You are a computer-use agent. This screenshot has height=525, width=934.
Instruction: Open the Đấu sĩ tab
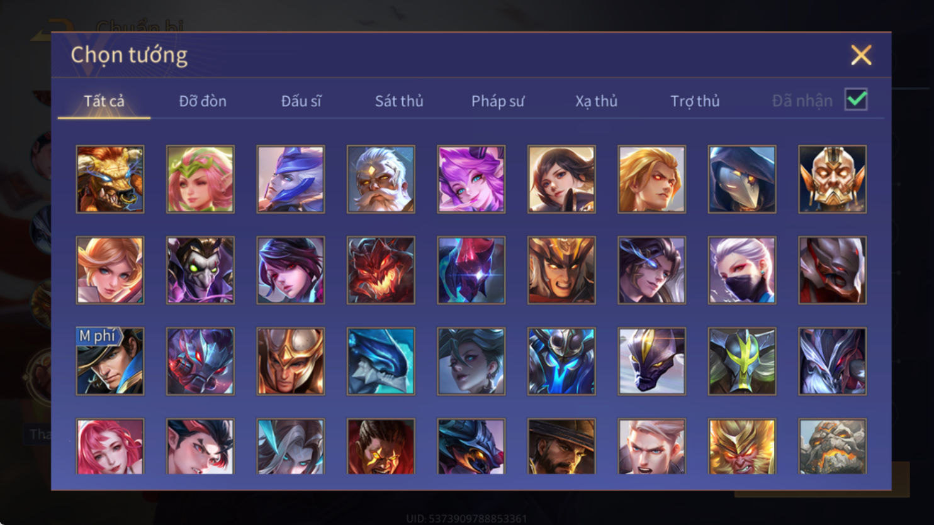click(301, 101)
